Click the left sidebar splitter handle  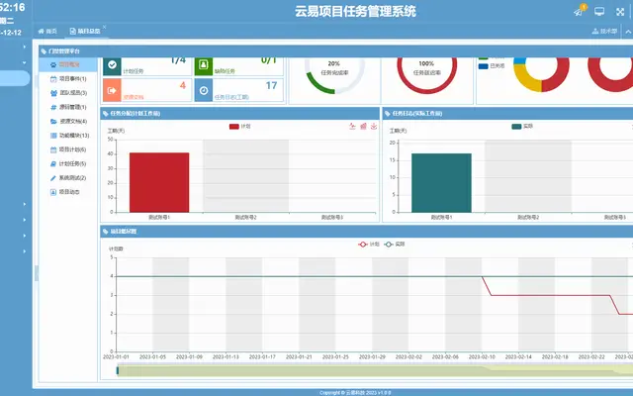pos(37,273)
